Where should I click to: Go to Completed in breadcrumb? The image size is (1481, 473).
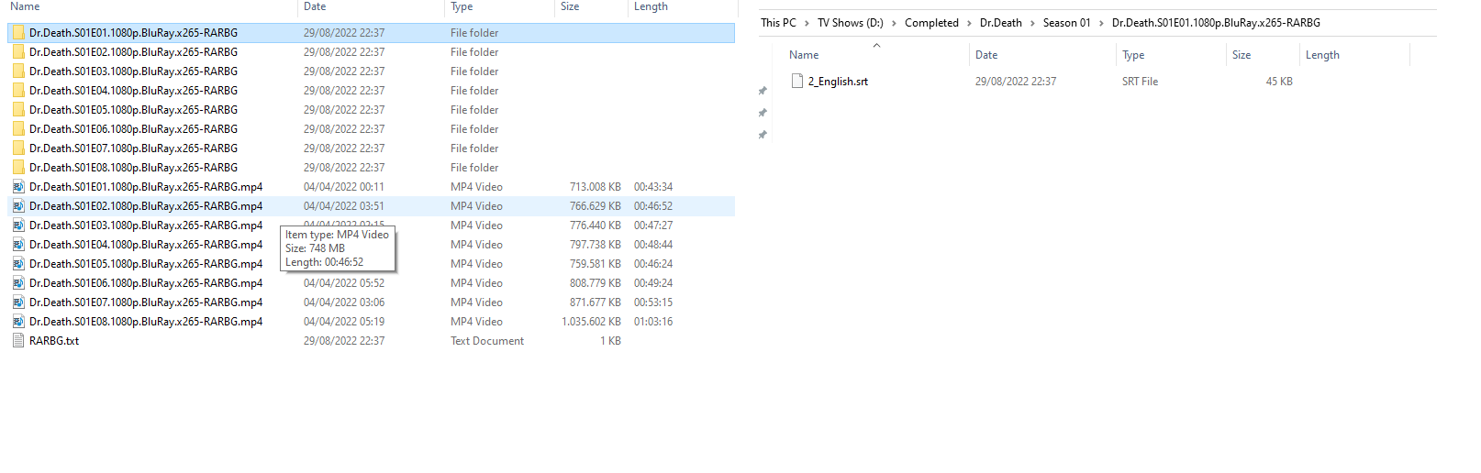[x=931, y=23]
